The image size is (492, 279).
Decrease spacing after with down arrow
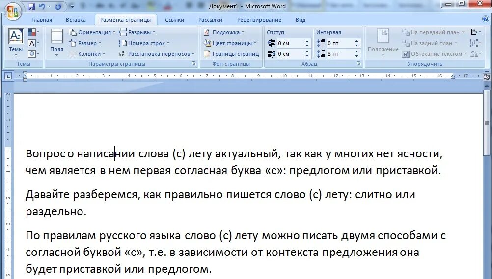click(x=357, y=56)
